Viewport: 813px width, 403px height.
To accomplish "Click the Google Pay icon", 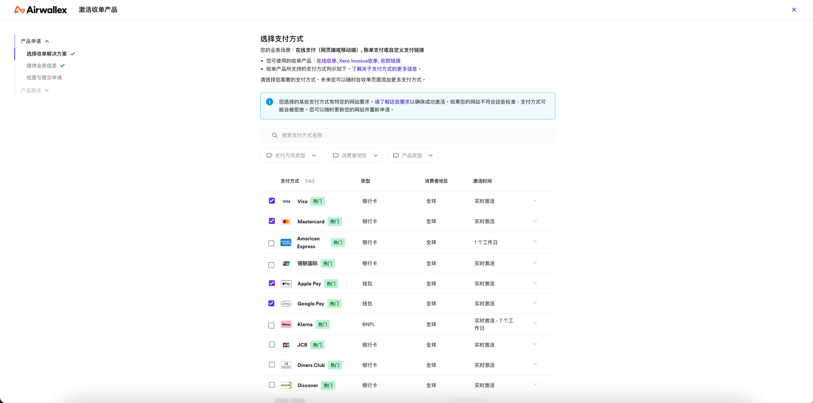I will [286, 303].
